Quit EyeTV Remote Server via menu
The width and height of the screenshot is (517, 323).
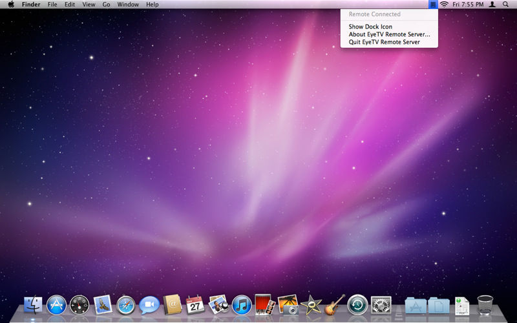(x=384, y=42)
